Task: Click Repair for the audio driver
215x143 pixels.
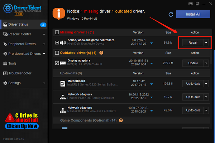Action: [x=193, y=43]
